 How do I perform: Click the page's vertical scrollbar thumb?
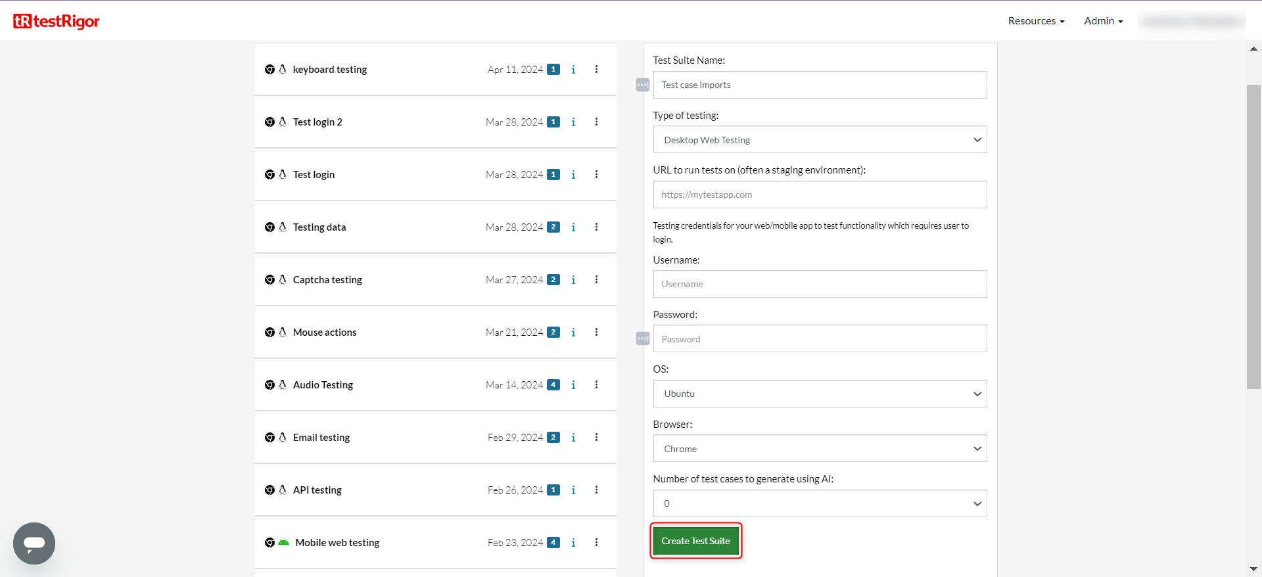coord(1253,237)
